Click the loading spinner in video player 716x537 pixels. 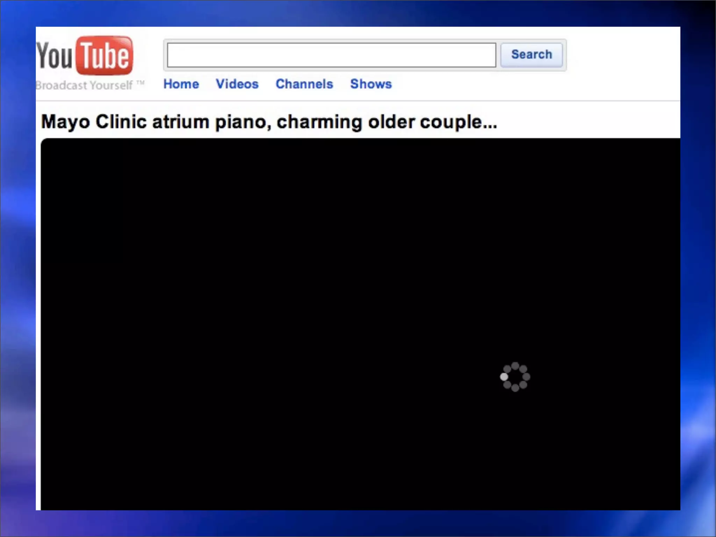click(515, 377)
